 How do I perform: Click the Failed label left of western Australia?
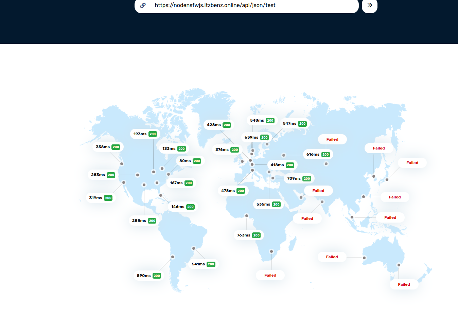point(332,257)
